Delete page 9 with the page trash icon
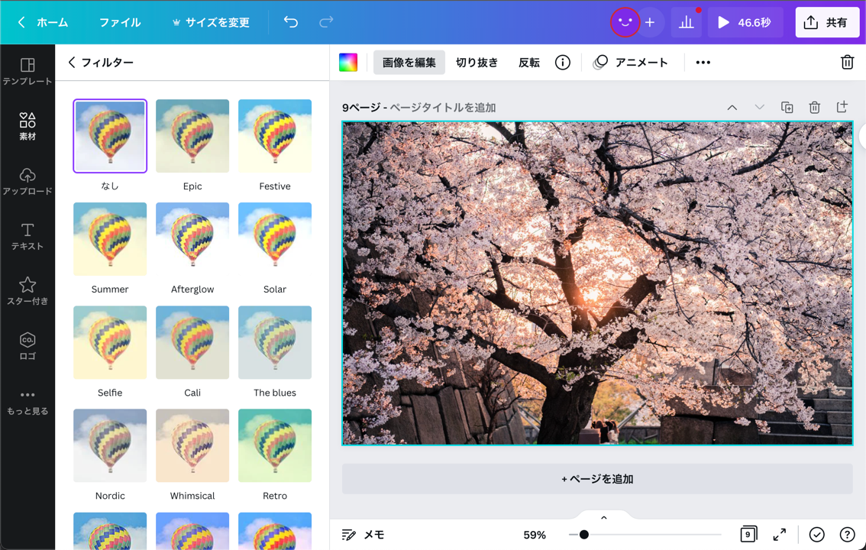Screen dimensions: 866x550 pyautogui.click(x=815, y=107)
